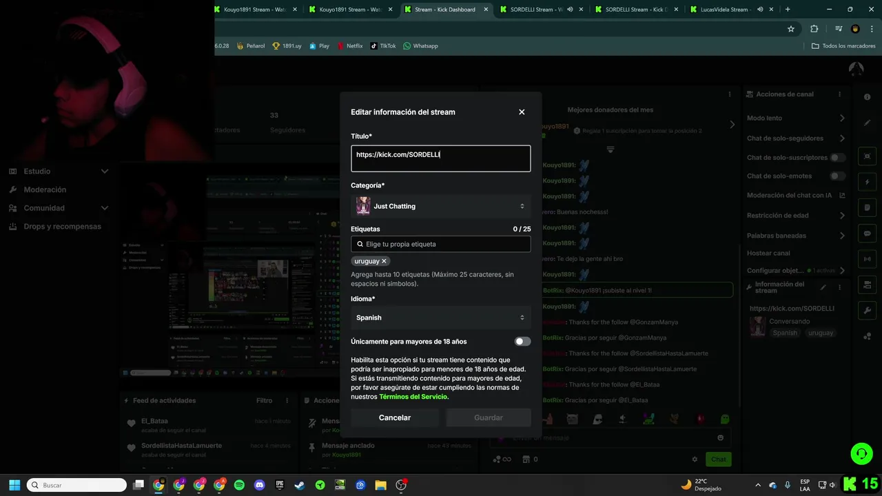
Task: Expand Modo lento settings
Action: pos(842,118)
